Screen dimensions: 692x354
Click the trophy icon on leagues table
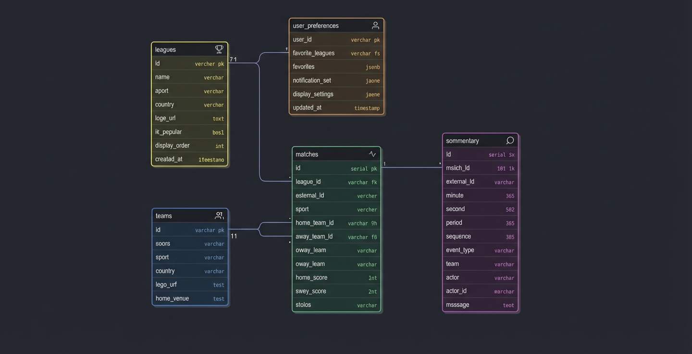pos(219,49)
